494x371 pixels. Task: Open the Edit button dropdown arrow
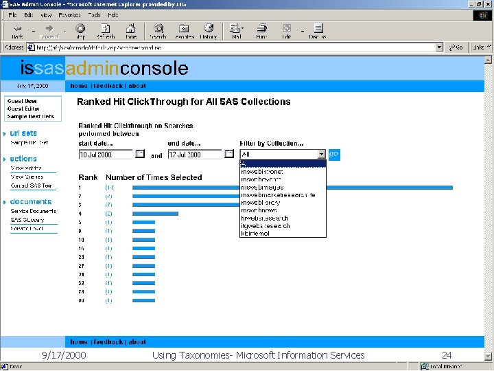(x=303, y=31)
